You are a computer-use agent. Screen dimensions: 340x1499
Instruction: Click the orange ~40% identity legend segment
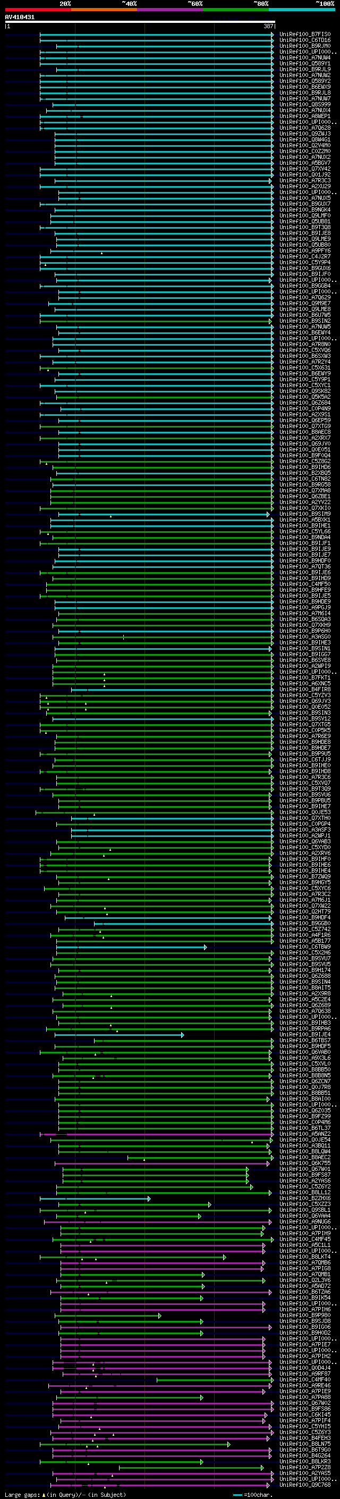tap(104, 10)
